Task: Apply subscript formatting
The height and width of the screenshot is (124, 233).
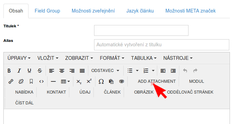Action: [79, 81]
